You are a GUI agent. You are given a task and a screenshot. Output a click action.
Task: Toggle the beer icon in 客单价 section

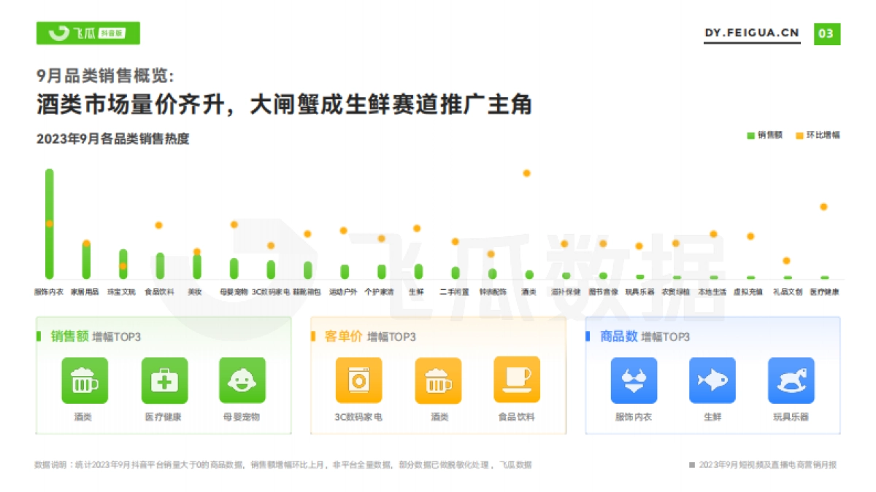[x=438, y=380]
